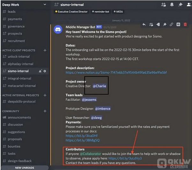The height and width of the screenshot is (170, 192).
Task: Open the bit.ly/3uLdVy3 application link
Action: 125,159
